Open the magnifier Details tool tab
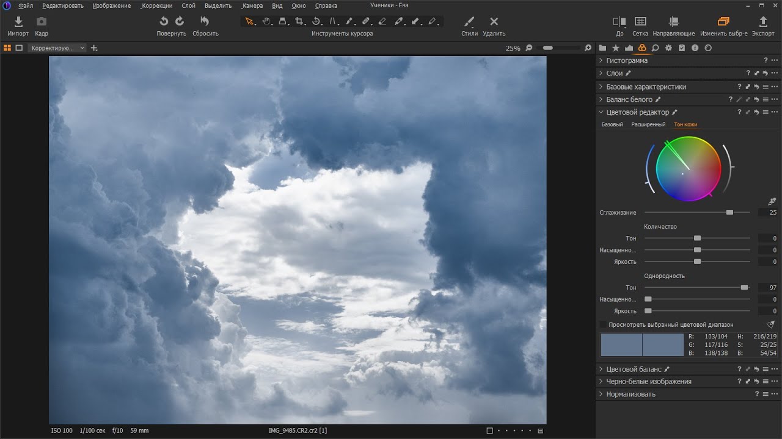Viewport: 782px width, 439px height. pyautogui.click(x=656, y=48)
